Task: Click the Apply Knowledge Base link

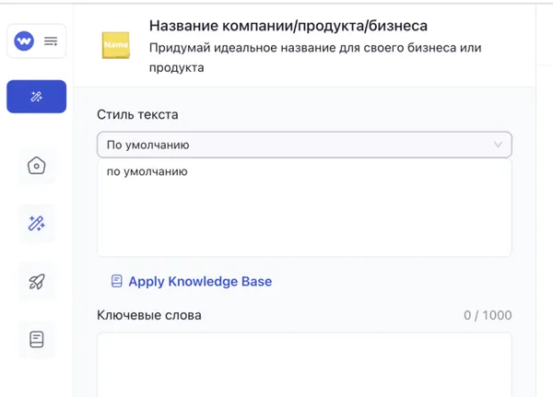Action: (x=200, y=281)
